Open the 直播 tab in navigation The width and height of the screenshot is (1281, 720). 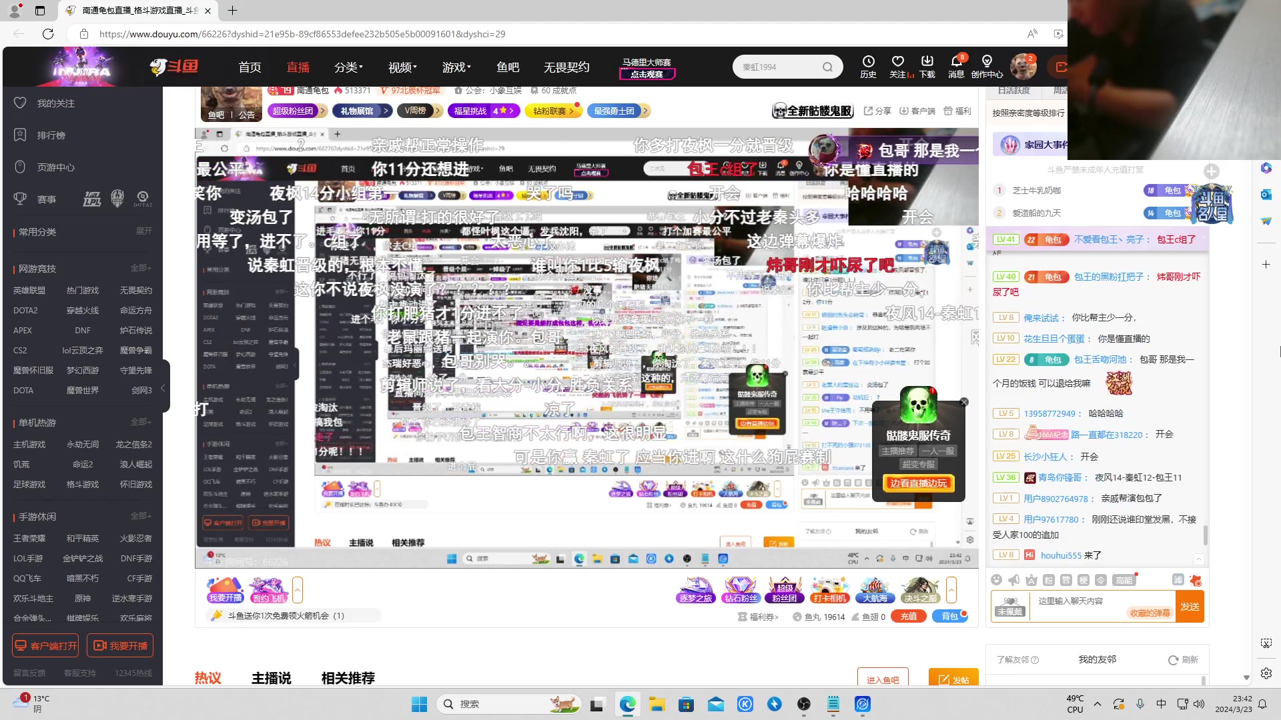click(x=298, y=67)
